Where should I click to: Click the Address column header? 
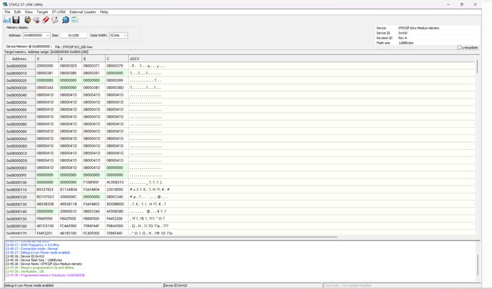point(19,59)
